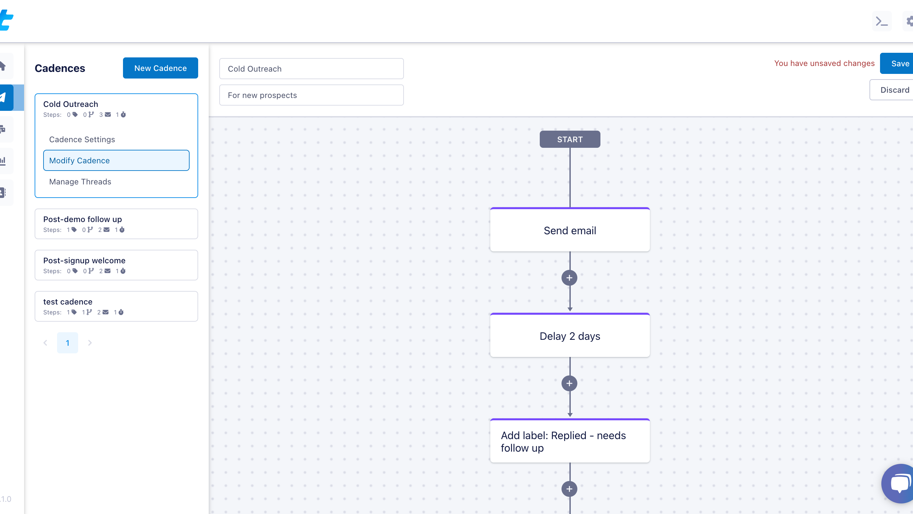This screenshot has height=514, width=913.
Task: Open the Home icon in the left sidebar
Action: 3,66
